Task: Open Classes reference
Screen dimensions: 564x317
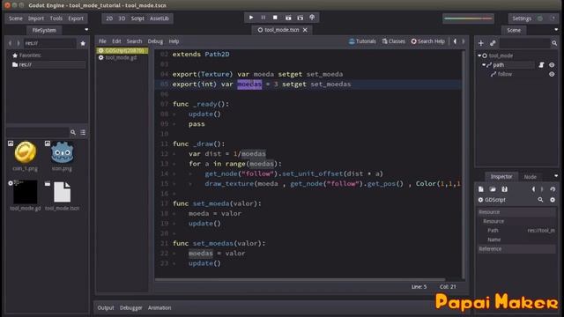Action: pyautogui.click(x=394, y=41)
